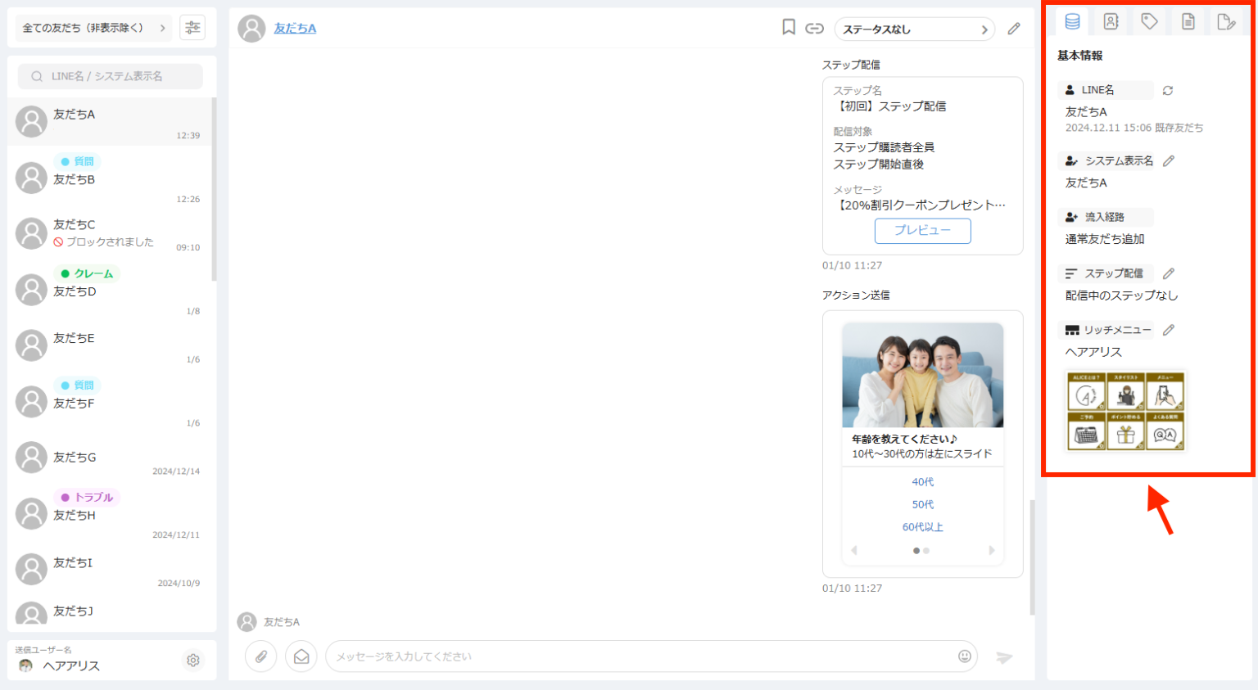Screen dimensions: 1258x690
Task: Open sender user settings gear
Action: [x=193, y=660]
